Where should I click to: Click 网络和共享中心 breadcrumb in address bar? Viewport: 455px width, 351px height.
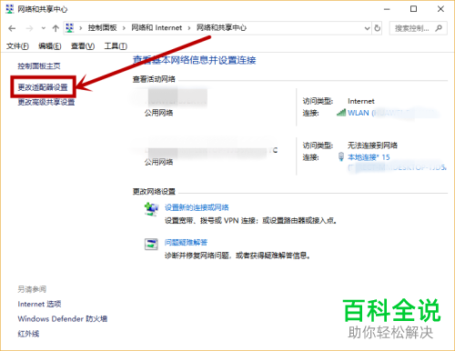221,28
